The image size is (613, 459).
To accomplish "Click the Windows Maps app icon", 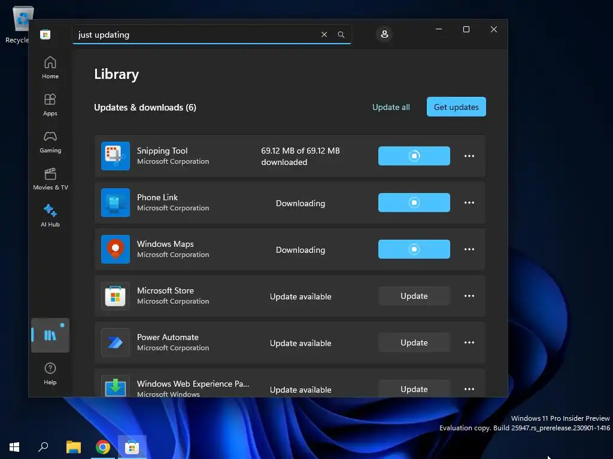I will point(116,249).
